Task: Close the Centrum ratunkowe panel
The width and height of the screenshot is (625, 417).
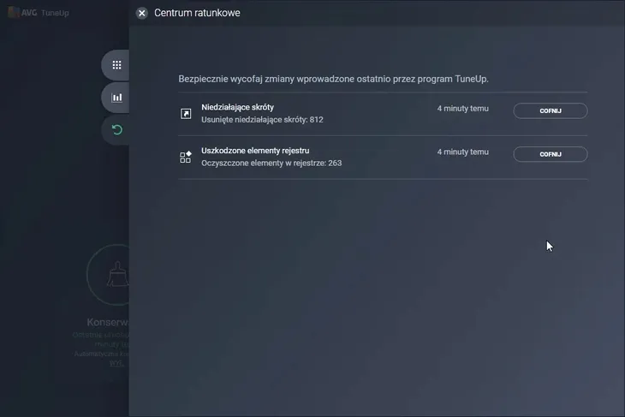Action: (x=141, y=13)
